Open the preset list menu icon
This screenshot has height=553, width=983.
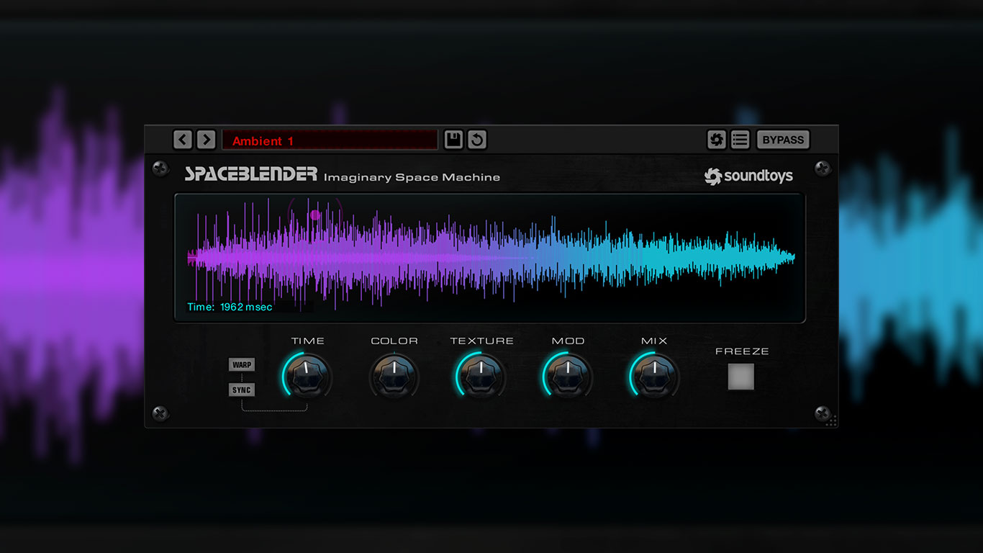(x=740, y=140)
